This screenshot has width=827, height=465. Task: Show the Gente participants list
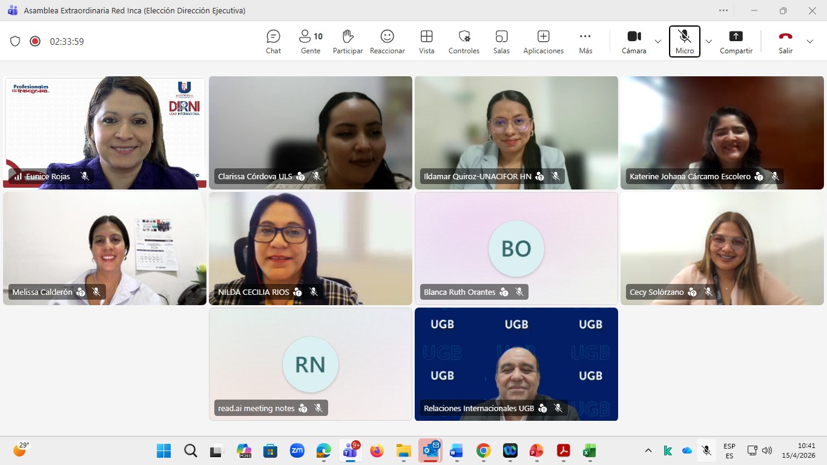point(311,41)
